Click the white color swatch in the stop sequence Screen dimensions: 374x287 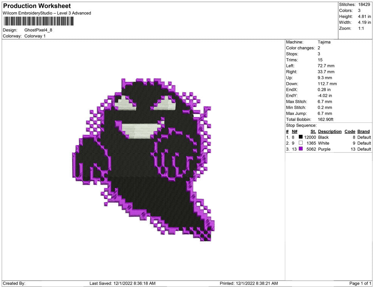(301, 143)
